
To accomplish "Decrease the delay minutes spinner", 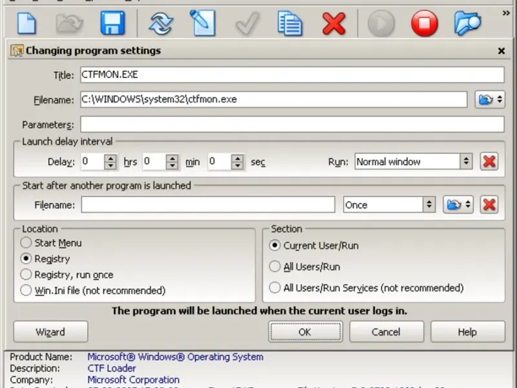I will (x=172, y=166).
